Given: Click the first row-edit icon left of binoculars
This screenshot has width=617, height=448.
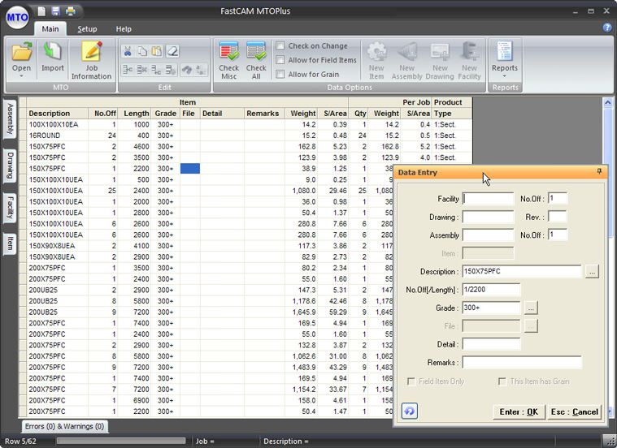Looking at the screenshot, I should [128, 70].
